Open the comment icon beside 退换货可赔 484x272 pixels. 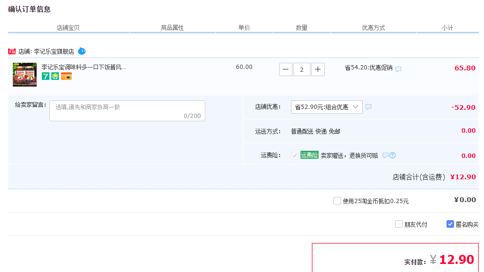385,155
